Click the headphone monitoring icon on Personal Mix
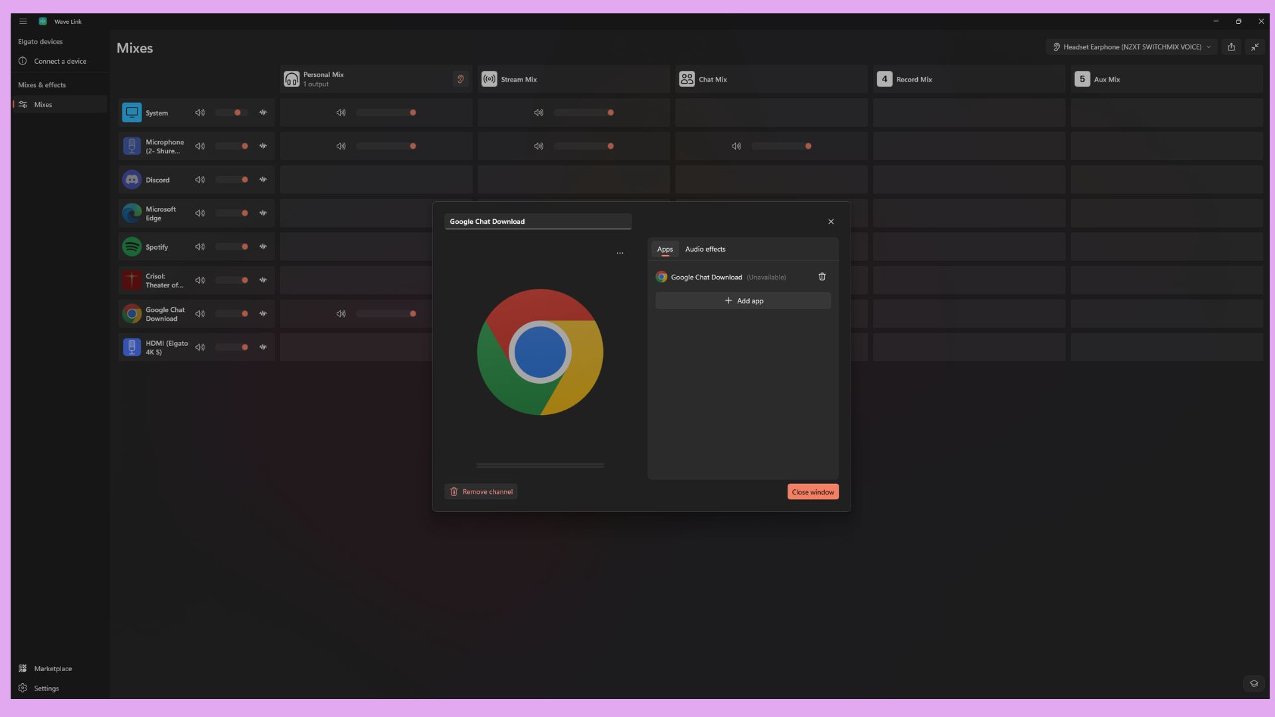Image resolution: width=1275 pixels, height=717 pixels. (461, 79)
